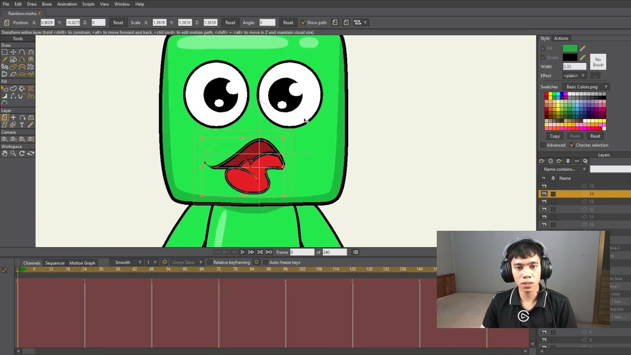Hide layer 14 using its eye icon
The height and width of the screenshot is (355, 631).
[x=544, y=194]
